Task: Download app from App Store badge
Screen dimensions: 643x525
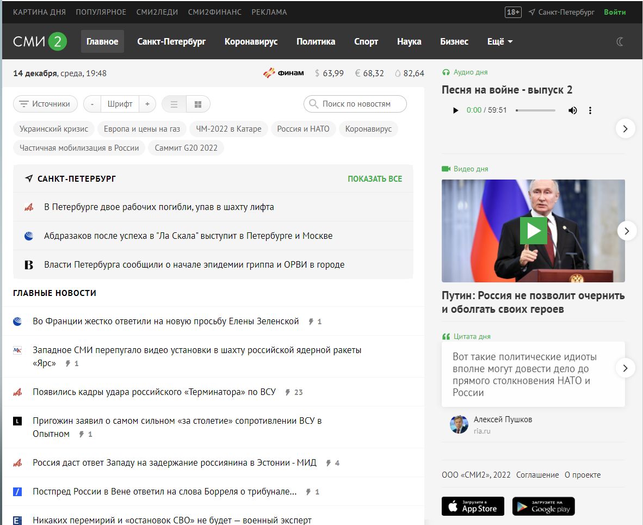Action: (x=473, y=507)
